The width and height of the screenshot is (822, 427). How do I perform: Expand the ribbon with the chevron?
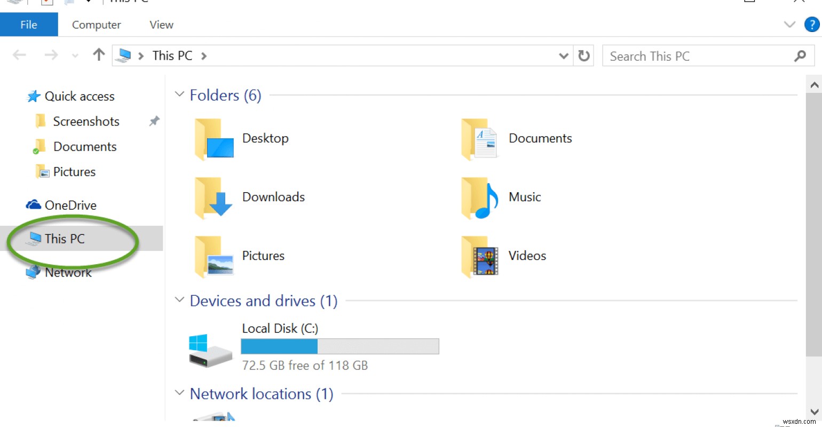pyautogui.click(x=789, y=24)
